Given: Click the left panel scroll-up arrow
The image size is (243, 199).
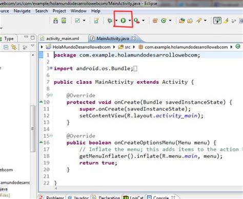Looking at the screenshot, I should pyautogui.click(x=33, y=55).
